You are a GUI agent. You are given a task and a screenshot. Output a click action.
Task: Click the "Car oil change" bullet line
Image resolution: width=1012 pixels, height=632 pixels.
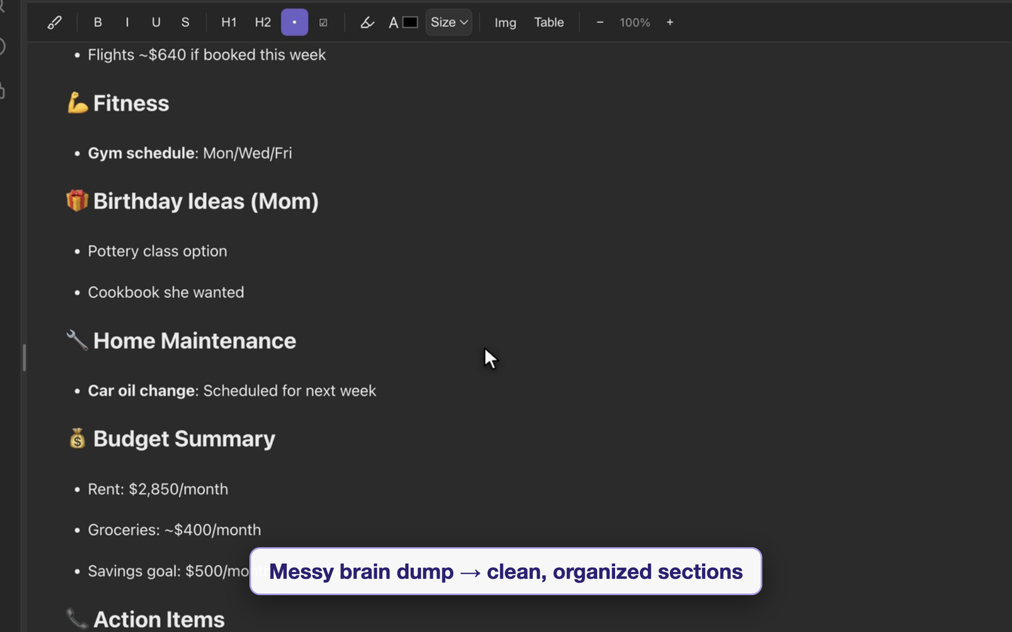point(232,390)
